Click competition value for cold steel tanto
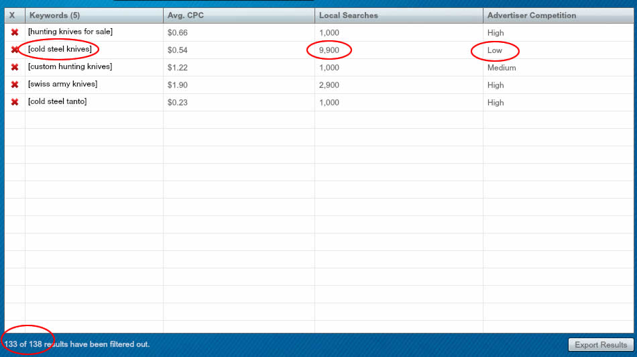Viewport: 637px width, 357px height. [x=496, y=103]
